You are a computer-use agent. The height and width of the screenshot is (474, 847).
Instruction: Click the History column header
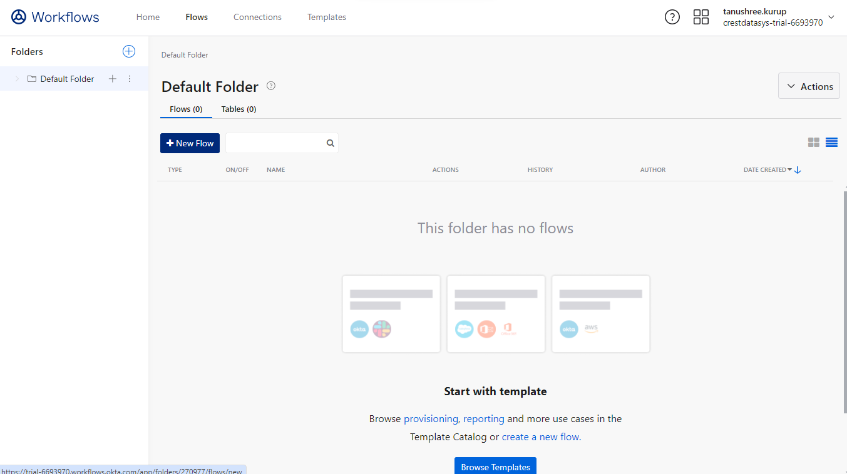coord(540,170)
